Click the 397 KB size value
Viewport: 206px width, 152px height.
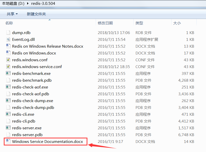pyautogui.click(x=188, y=74)
